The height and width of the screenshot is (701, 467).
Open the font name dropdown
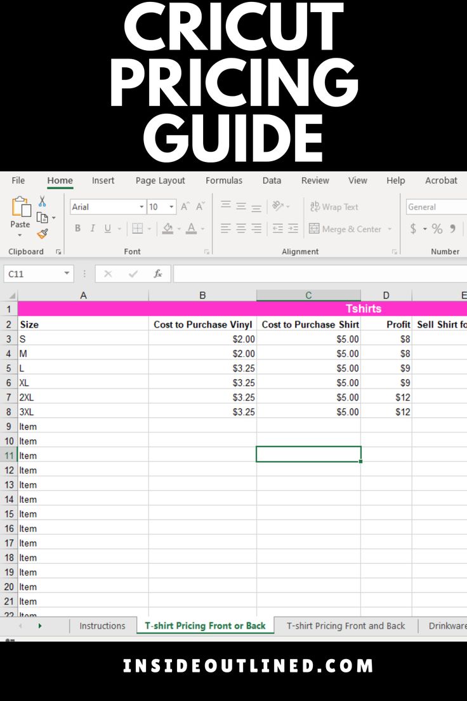141,206
